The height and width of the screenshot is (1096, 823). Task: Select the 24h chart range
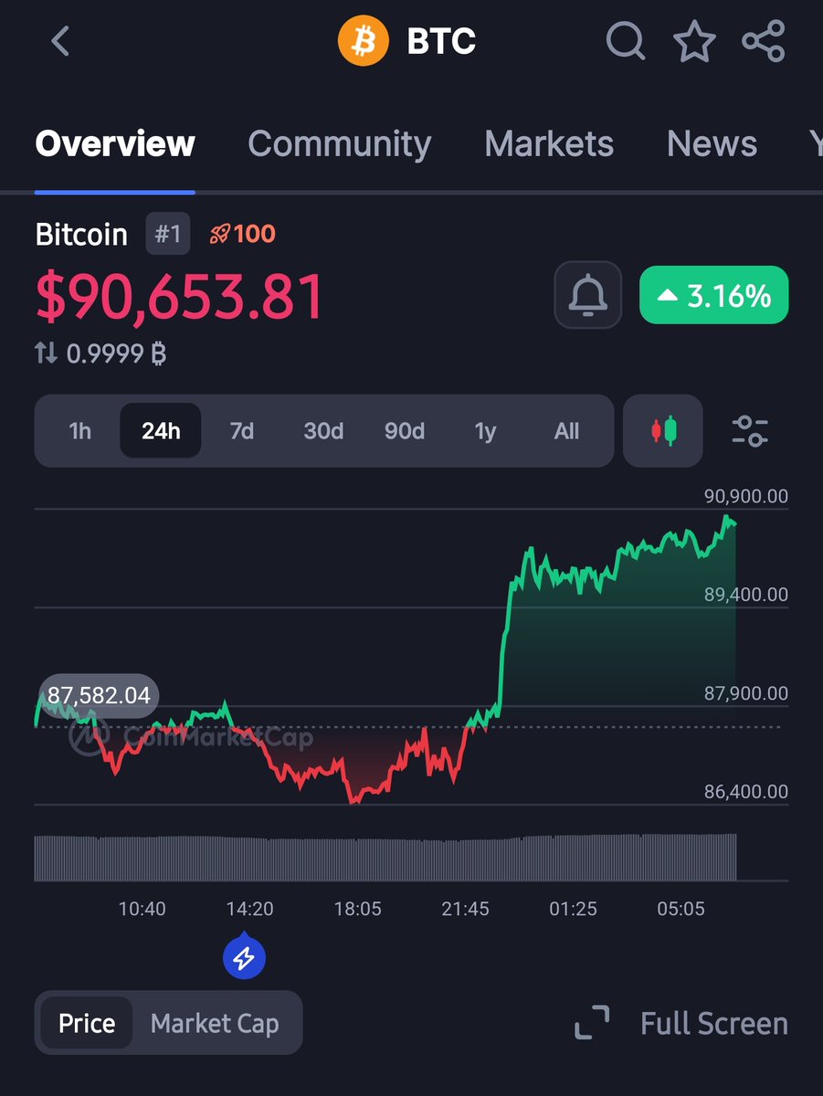pos(161,431)
